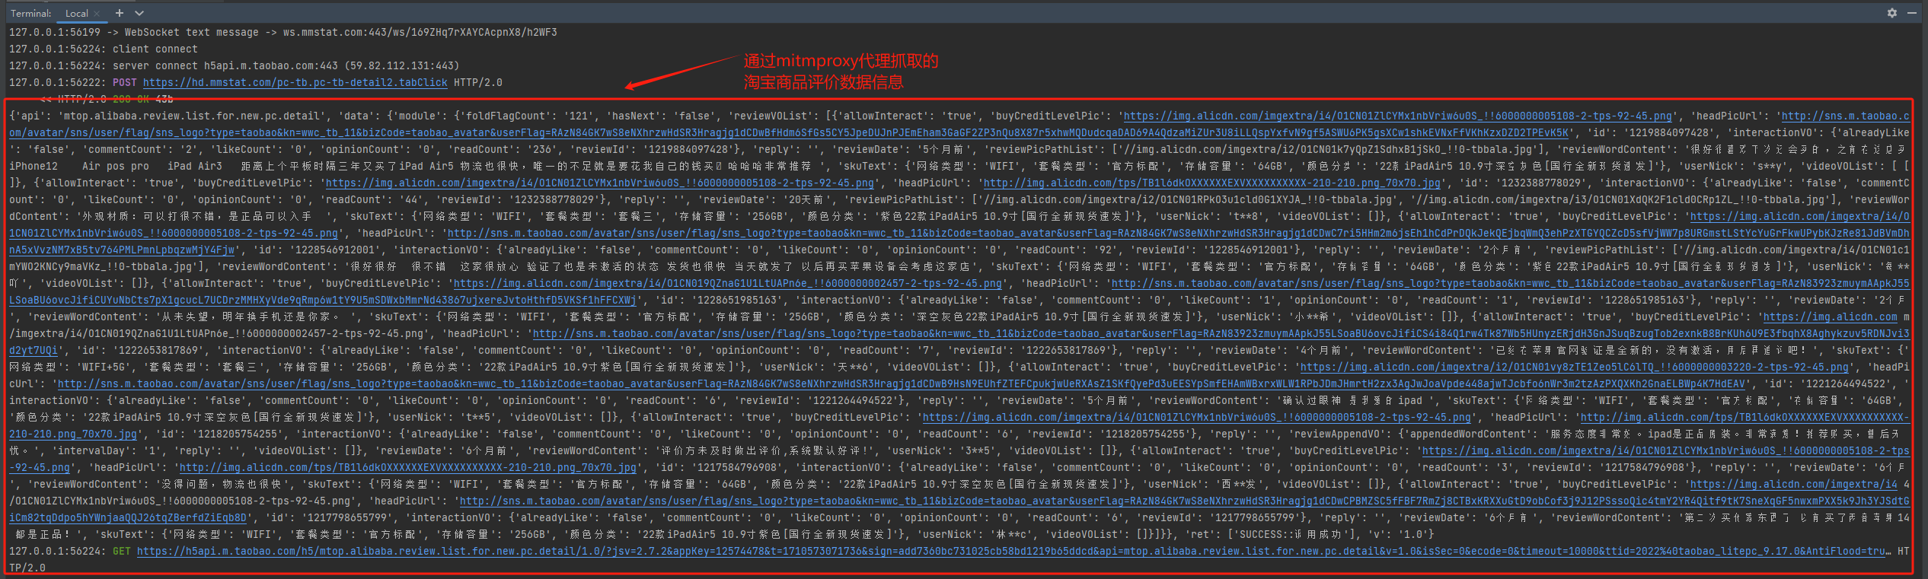This screenshot has width=1928, height=579.
Task: Open the hd.mmstat.com tabClick POST link
Action: click(x=295, y=83)
